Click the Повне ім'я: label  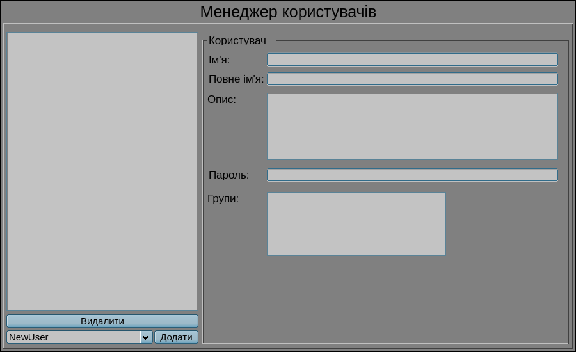[x=236, y=79]
